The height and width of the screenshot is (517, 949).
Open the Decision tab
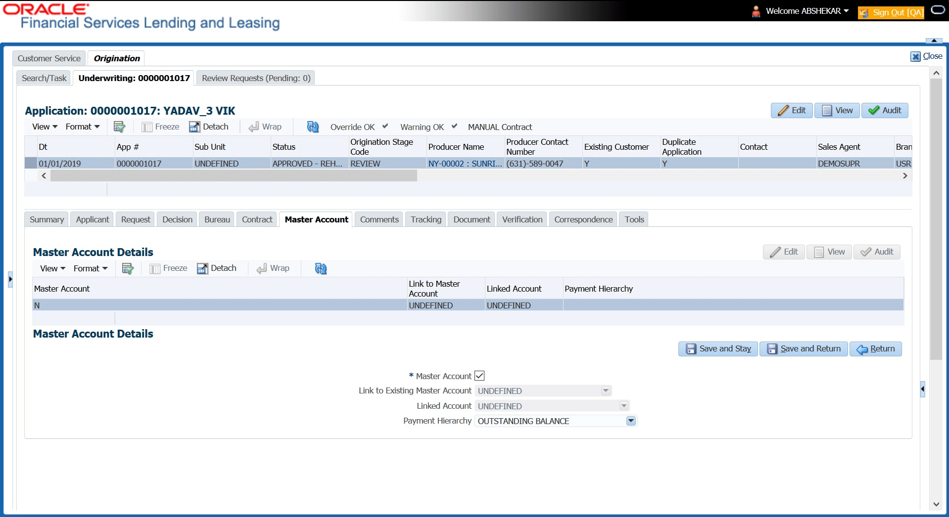[x=178, y=219]
